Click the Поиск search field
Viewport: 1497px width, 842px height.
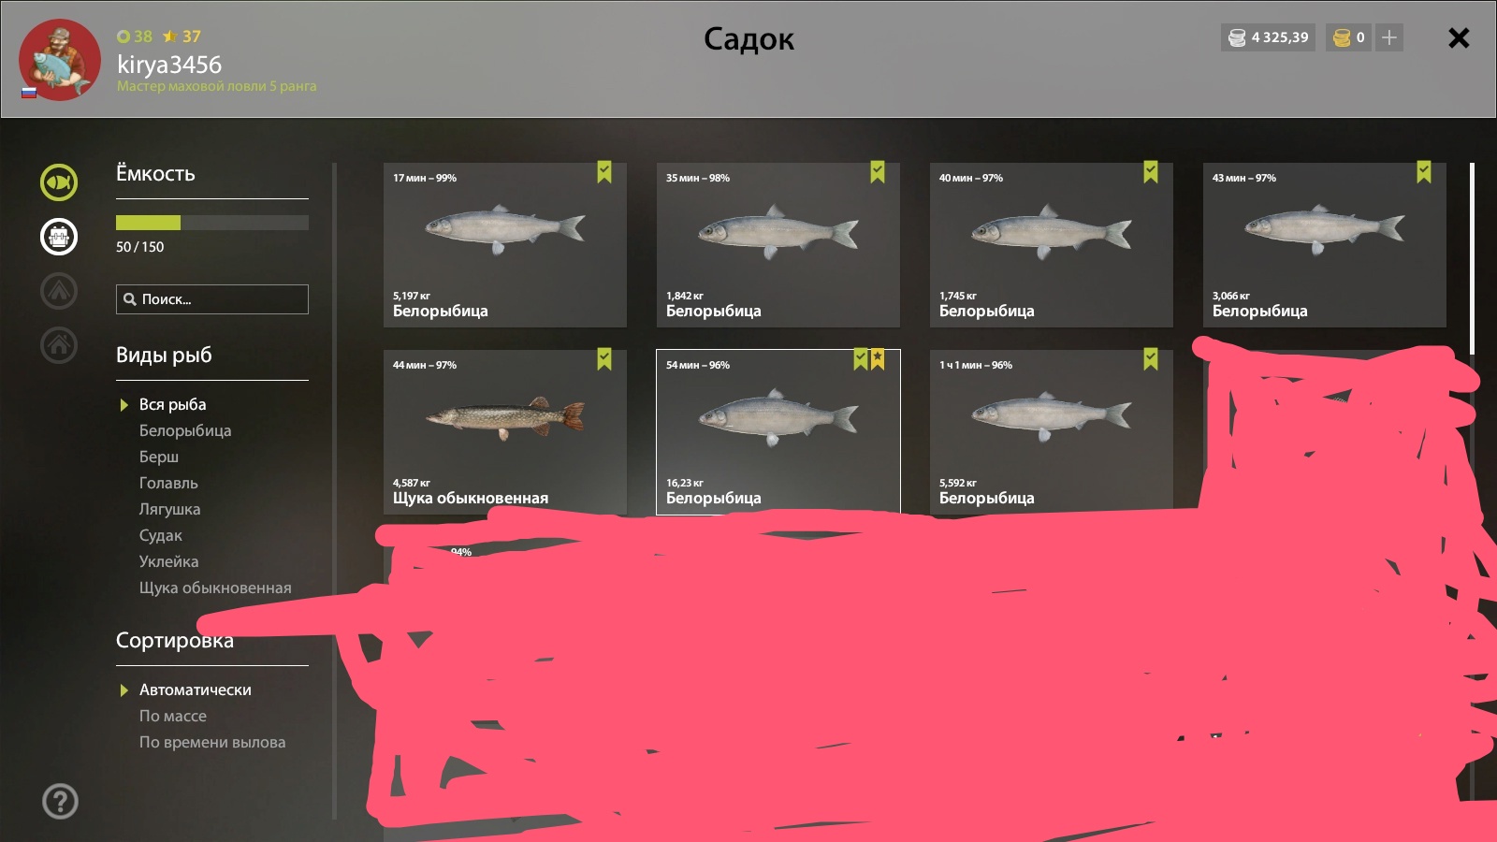pyautogui.click(x=212, y=299)
